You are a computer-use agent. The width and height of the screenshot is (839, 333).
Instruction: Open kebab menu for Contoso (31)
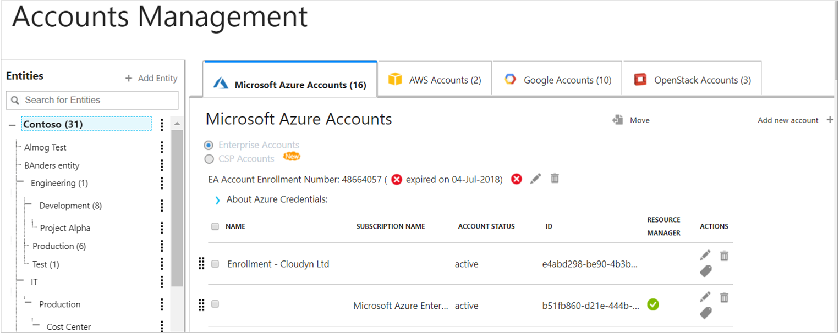162,125
